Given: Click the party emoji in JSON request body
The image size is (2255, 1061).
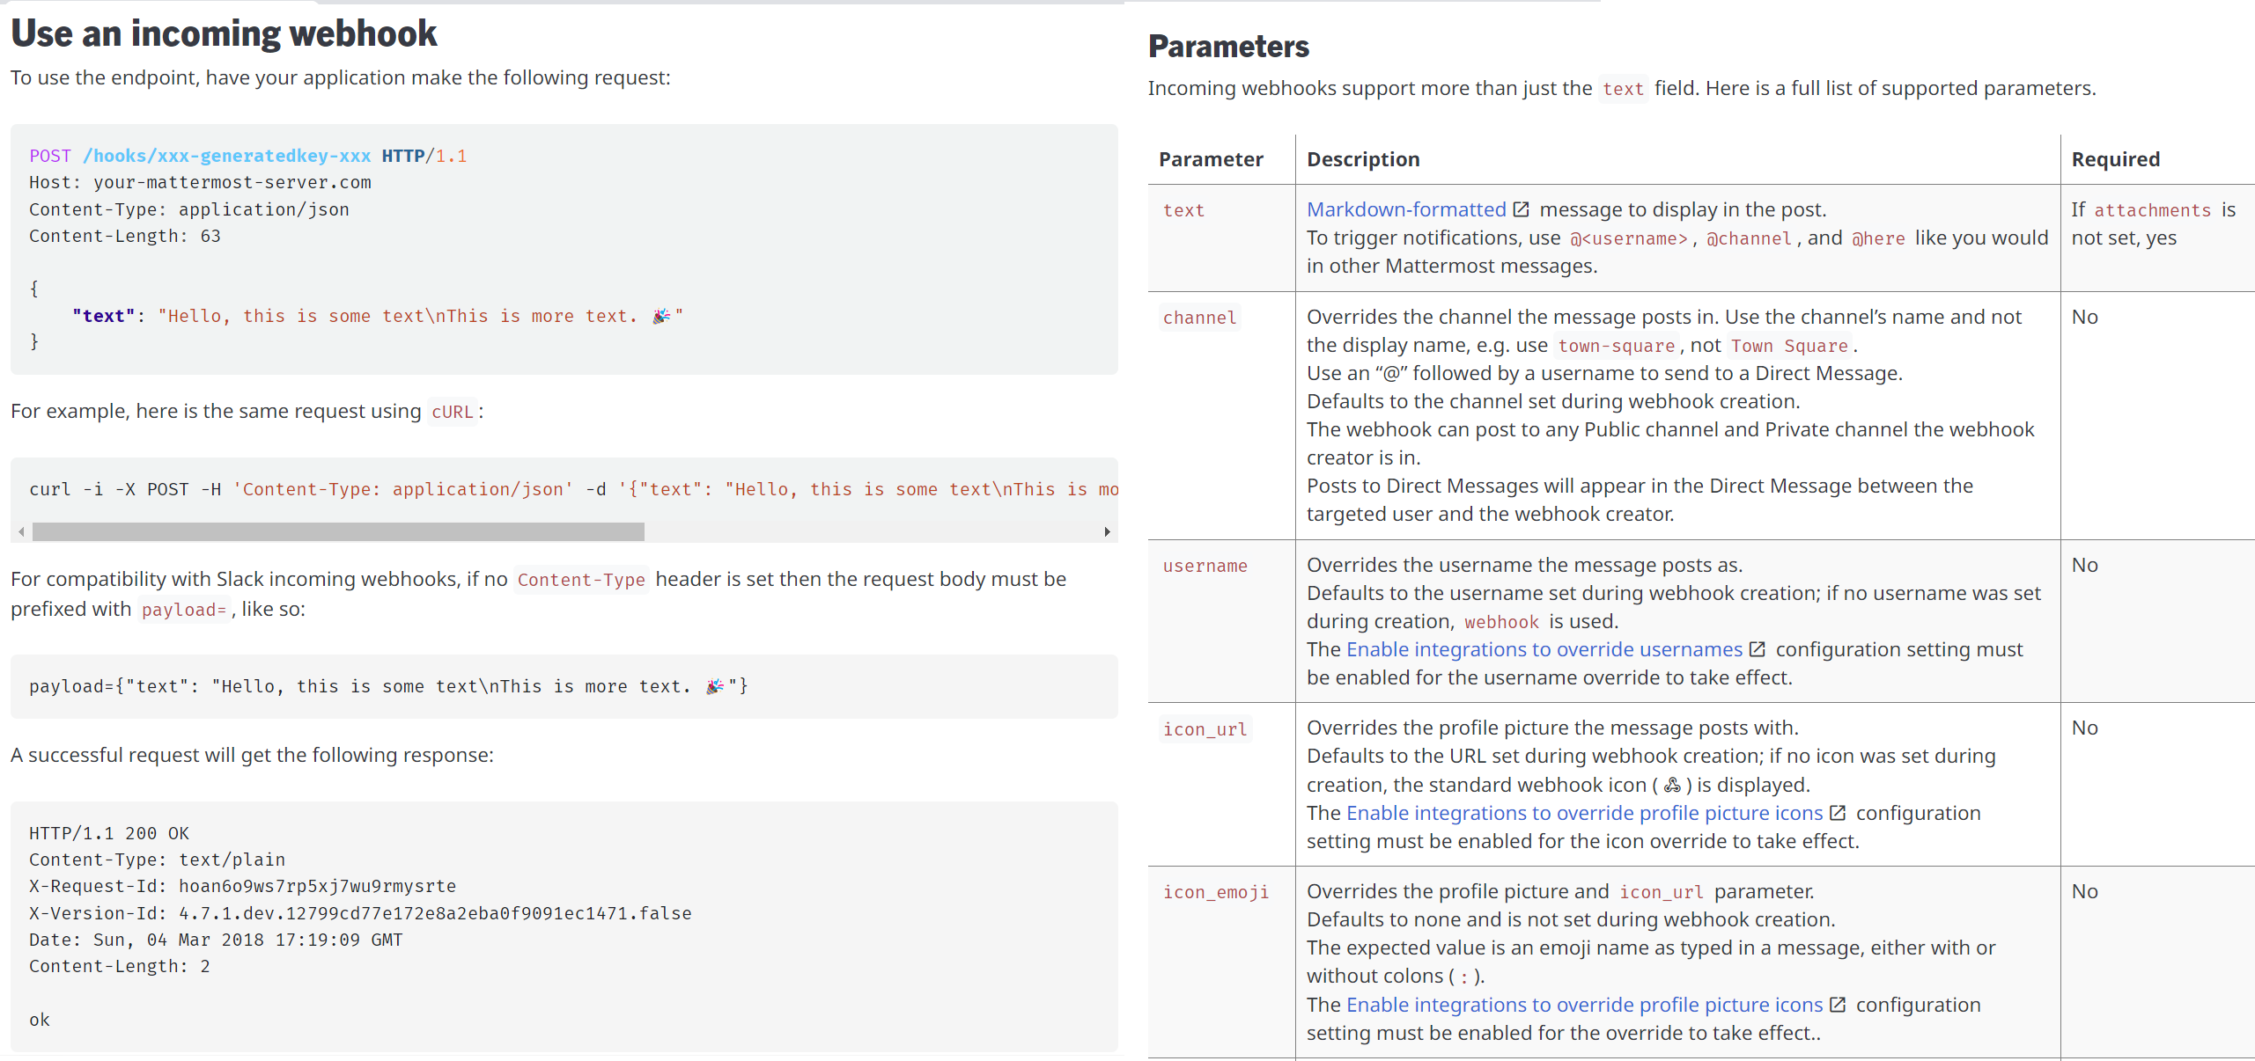Looking at the screenshot, I should point(661,316).
